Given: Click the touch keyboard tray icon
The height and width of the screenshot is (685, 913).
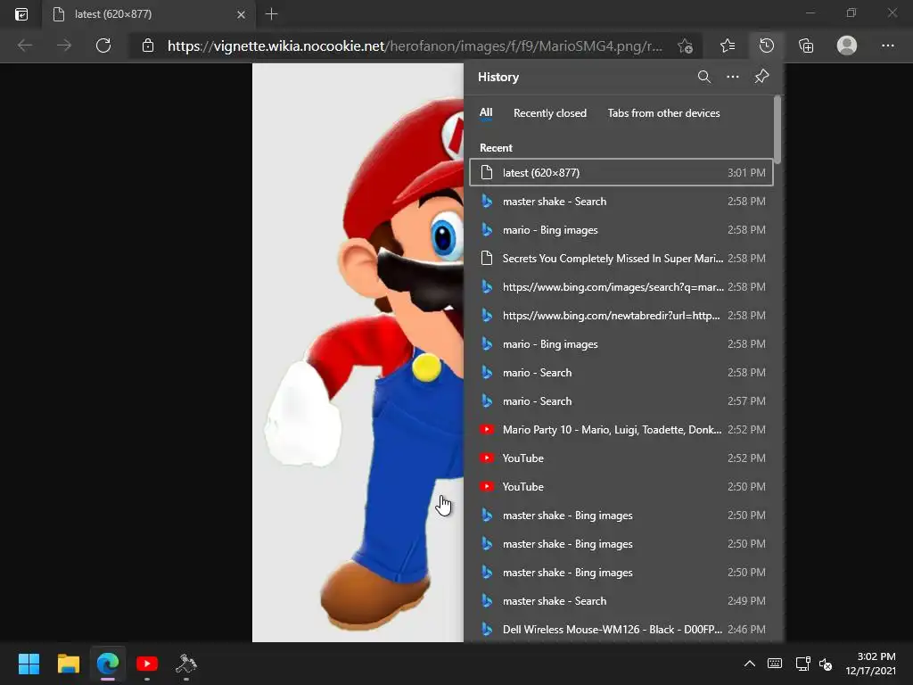Looking at the screenshot, I should tap(775, 664).
